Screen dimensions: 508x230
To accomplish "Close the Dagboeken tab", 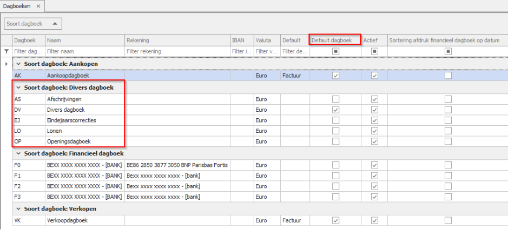I will (x=38, y=6).
